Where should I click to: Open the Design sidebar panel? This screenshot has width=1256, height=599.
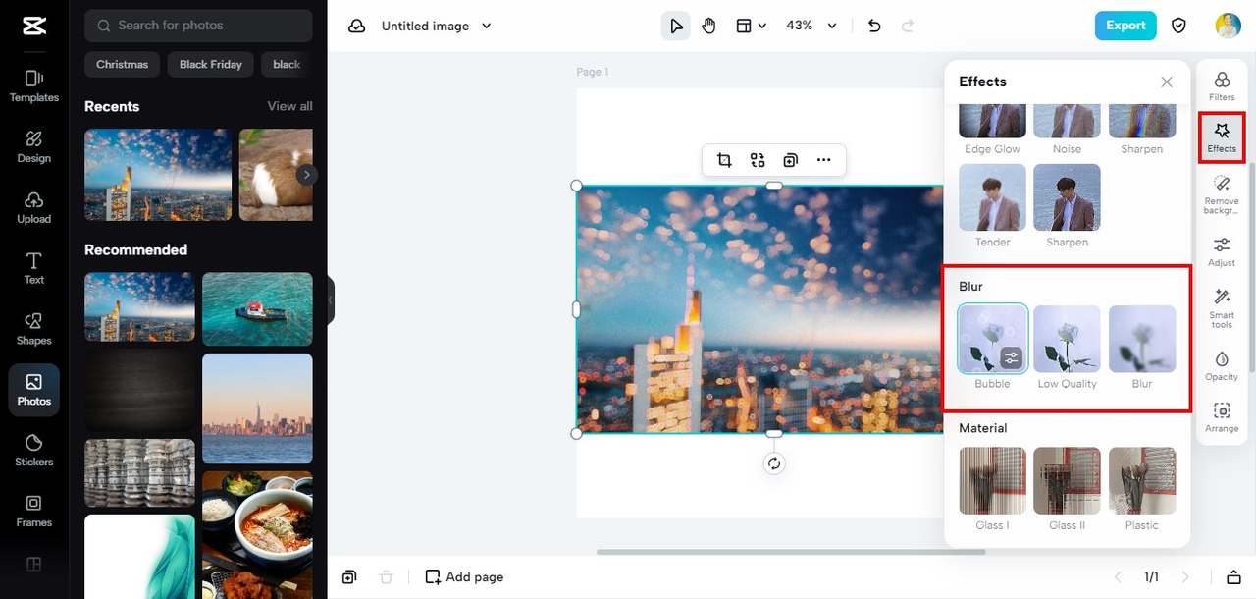click(33, 147)
